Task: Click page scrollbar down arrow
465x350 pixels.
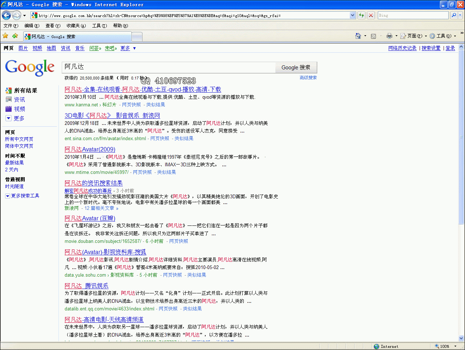Action: [461, 338]
